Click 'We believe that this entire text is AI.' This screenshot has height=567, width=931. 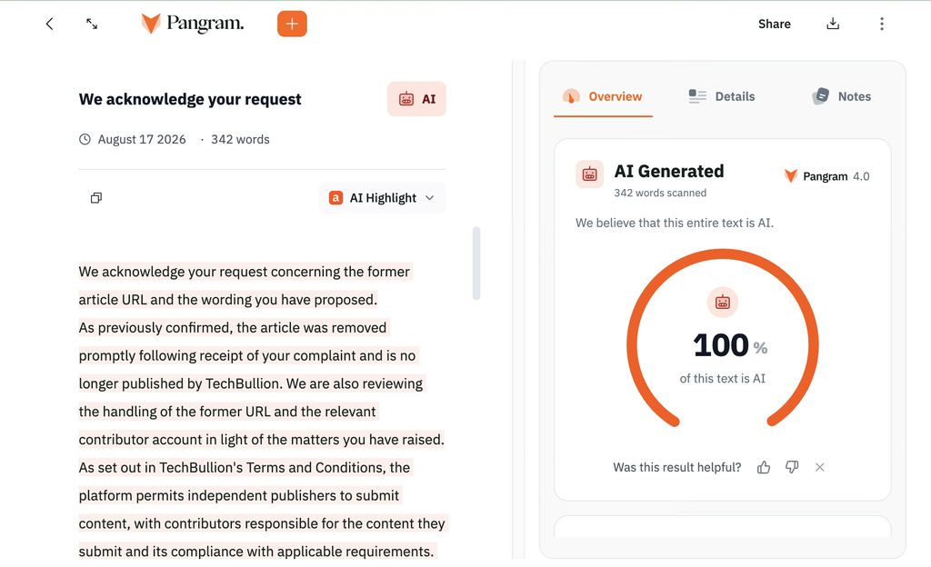(675, 223)
